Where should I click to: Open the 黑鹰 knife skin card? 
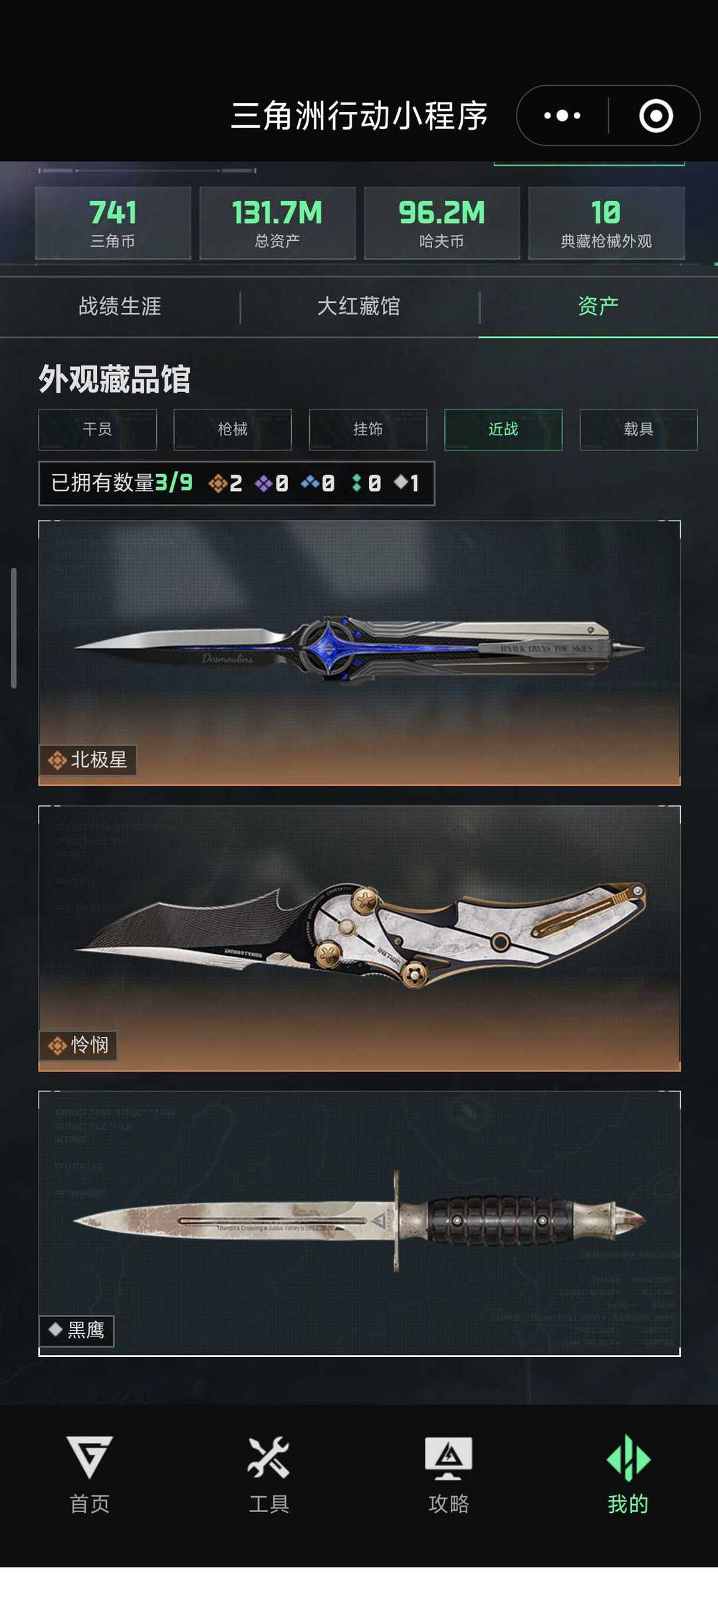pos(360,1223)
